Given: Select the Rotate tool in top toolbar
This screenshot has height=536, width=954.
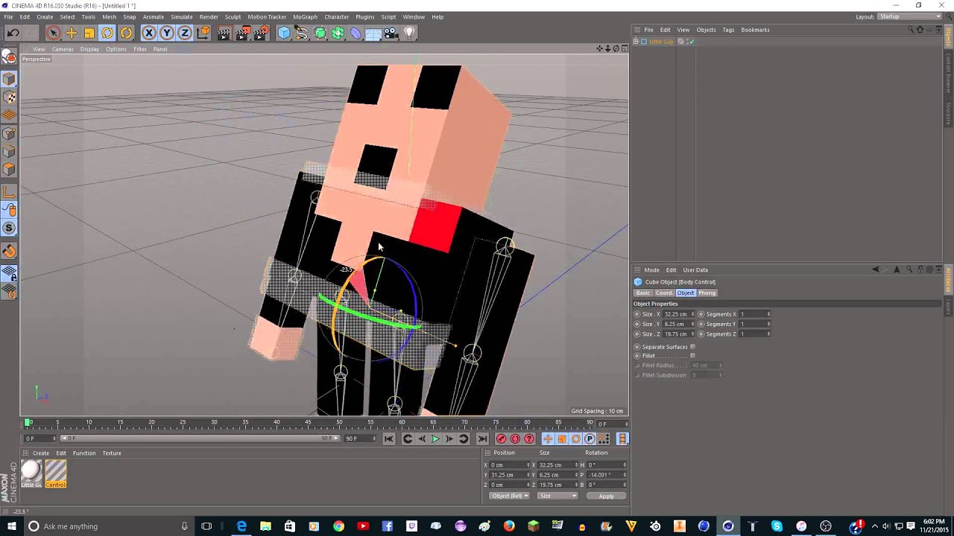Looking at the screenshot, I should (107, 33).
